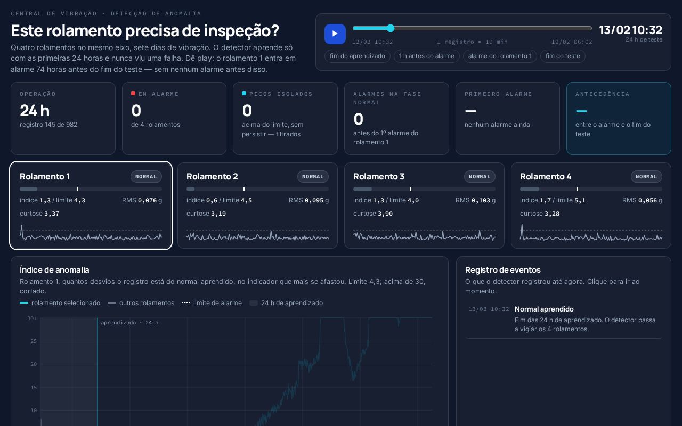Click the "aprendizado · 24 h" chart marker label
Viewport: 682px width, 426px height.
click(x=129, y=323)
